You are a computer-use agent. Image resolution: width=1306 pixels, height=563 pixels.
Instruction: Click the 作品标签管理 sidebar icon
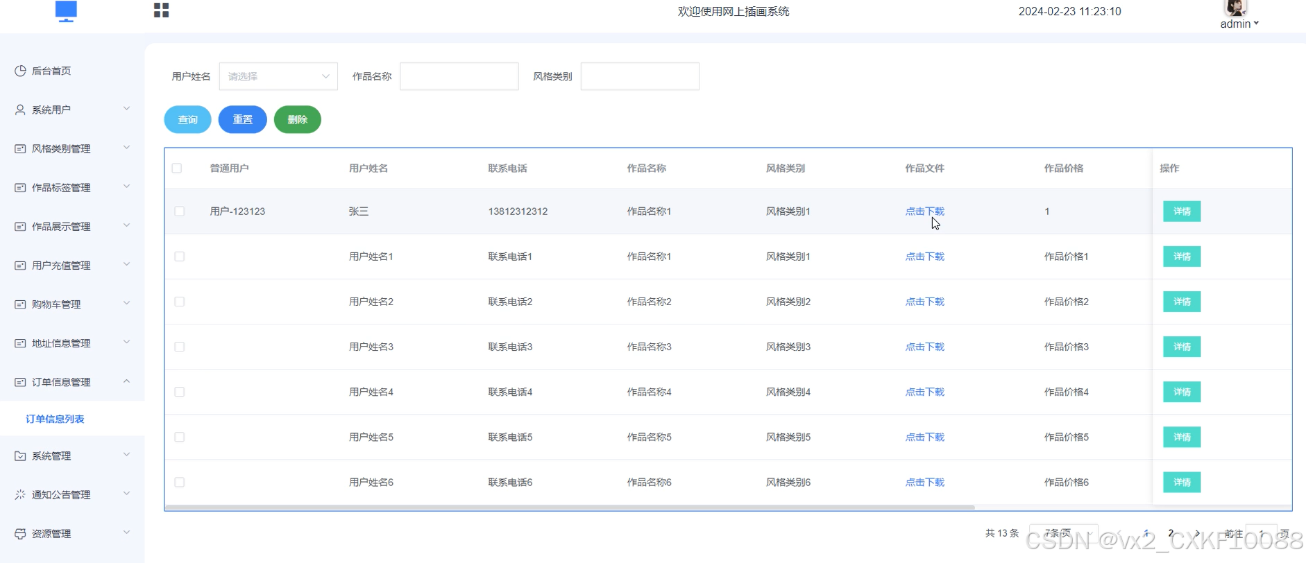pyautogui.click(x=20, y=187)
